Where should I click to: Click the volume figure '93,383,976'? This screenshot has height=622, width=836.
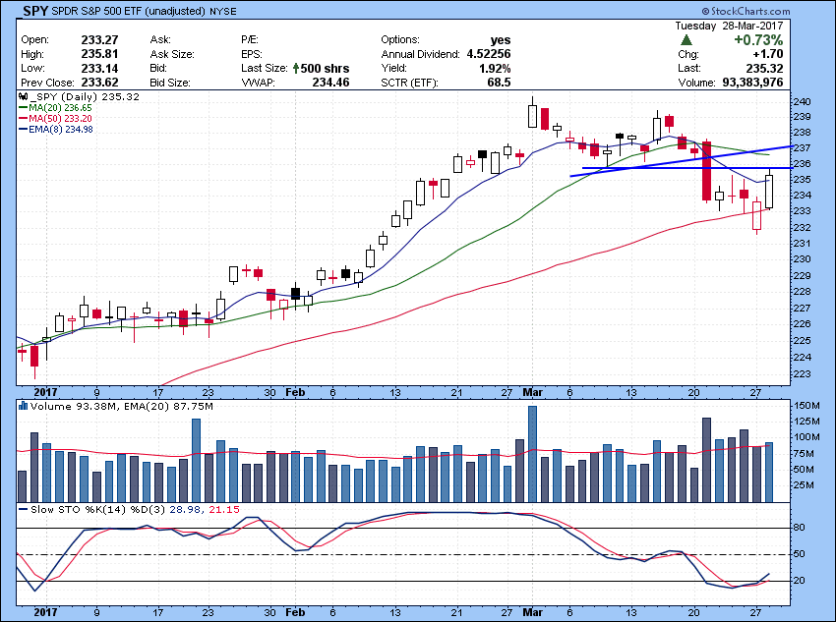[752, 83]
